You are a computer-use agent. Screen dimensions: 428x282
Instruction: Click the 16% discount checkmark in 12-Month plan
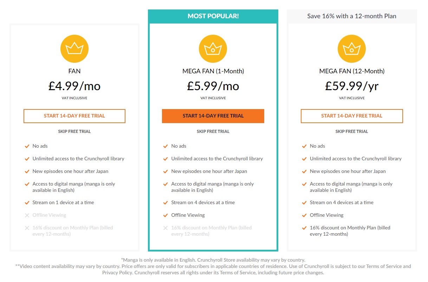point(304,228)
